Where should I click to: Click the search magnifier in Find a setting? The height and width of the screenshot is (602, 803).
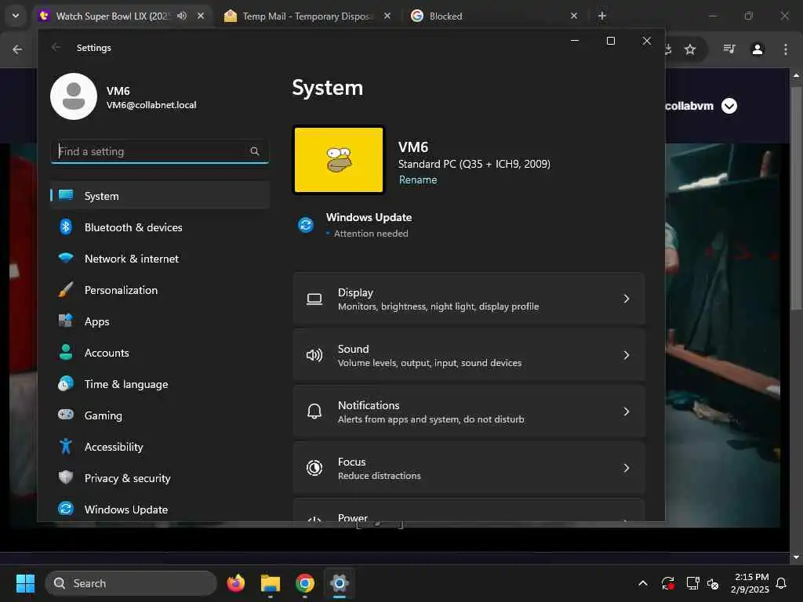point(255,151)
